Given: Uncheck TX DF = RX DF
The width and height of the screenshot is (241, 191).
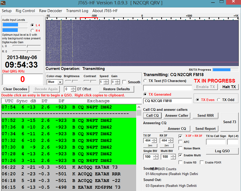Looking at the screenshot, I should point(180,137).
